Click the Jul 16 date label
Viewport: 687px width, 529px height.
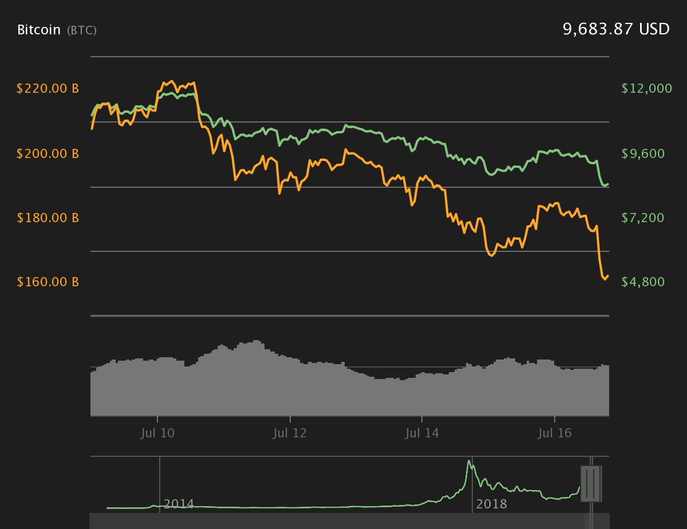[555, 433]
